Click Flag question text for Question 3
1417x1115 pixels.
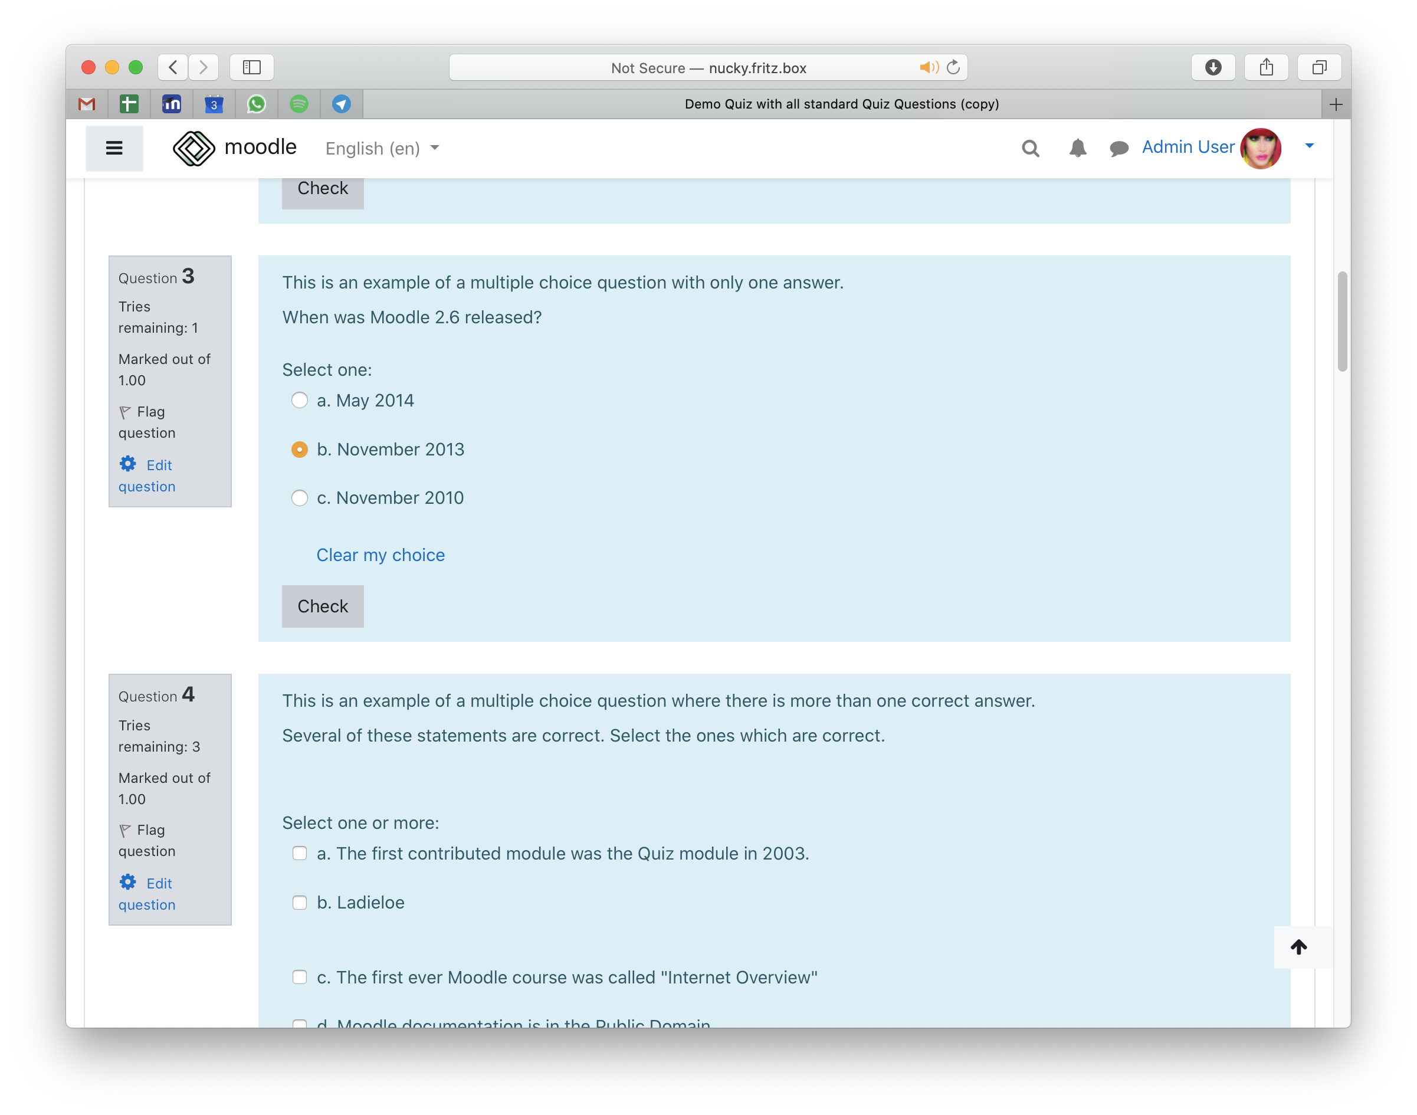click(x=147, y=422)
